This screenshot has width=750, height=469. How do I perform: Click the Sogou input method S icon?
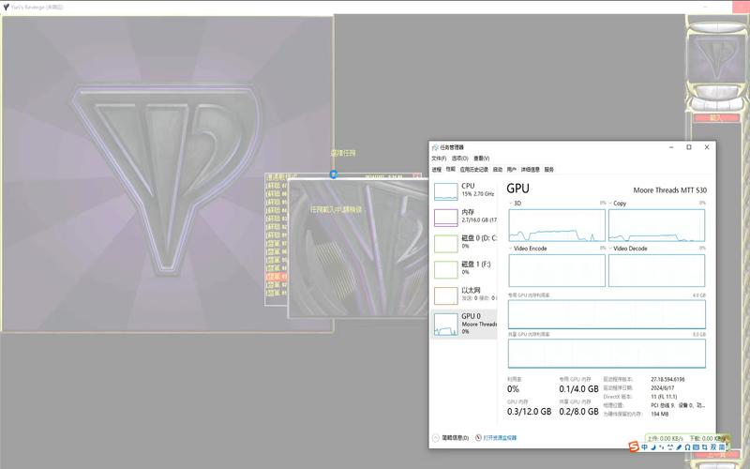click(x=634, y=447)
